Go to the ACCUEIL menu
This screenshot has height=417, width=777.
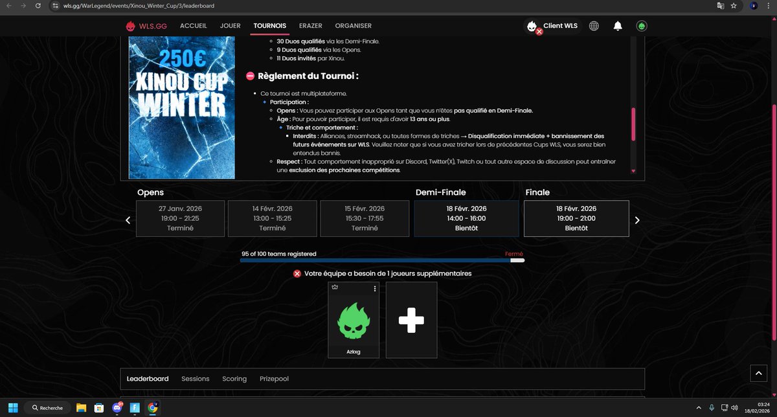(194, 26)
